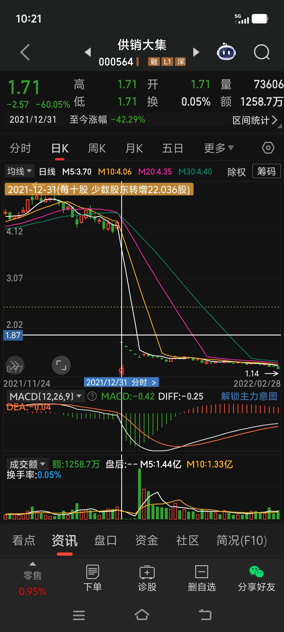
Task: Open 2021/12/31 分时 intraday link
Action: click(121, 382)
